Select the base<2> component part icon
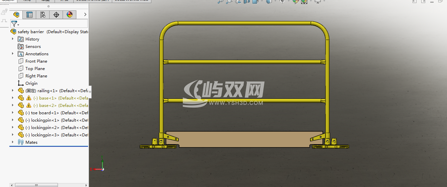Image resolution: width=447 pixels, height=187 pixels. (21, 106)
